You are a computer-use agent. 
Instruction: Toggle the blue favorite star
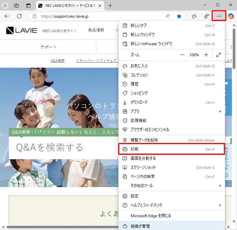(179, 16)
